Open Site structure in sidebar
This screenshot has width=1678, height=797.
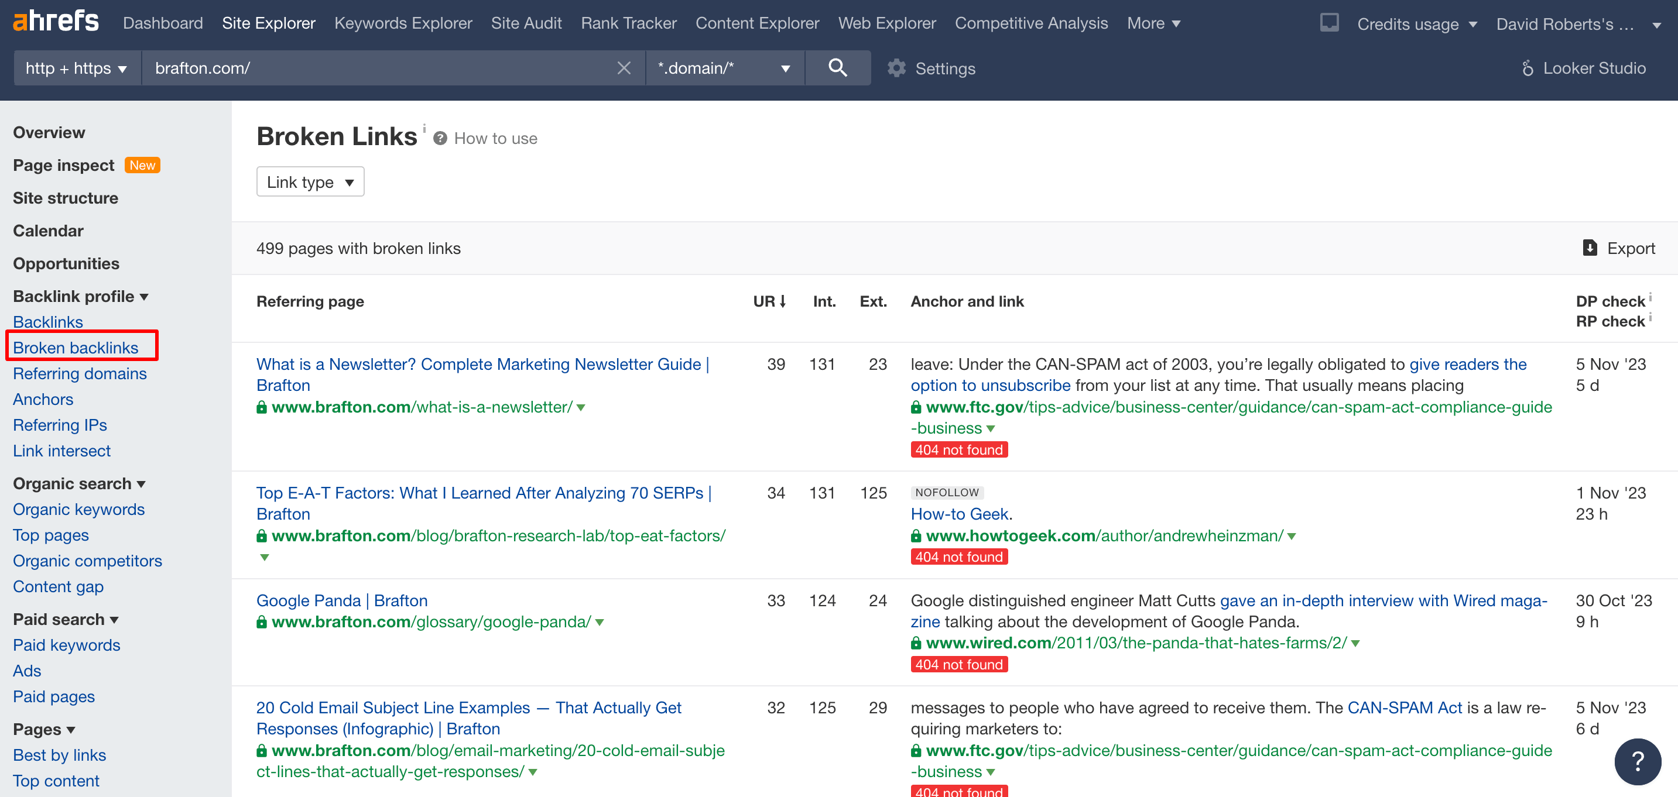coord(66,198)
